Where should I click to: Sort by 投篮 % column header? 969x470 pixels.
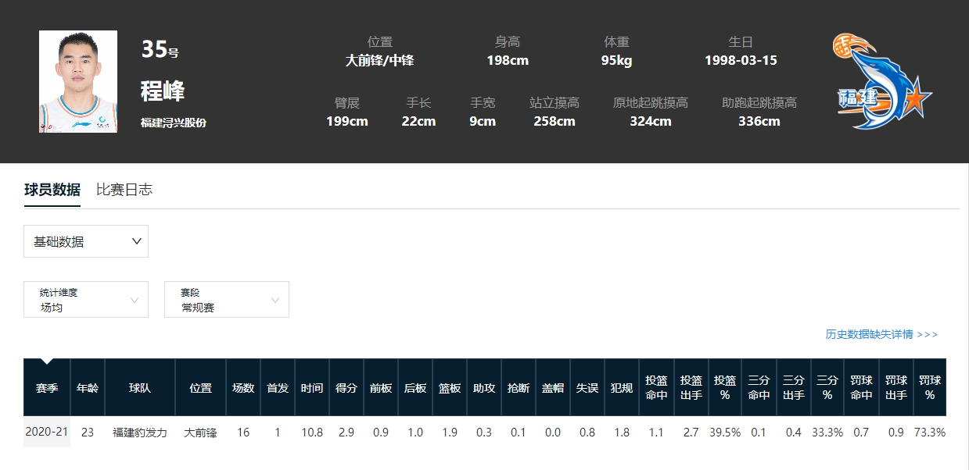725,388
